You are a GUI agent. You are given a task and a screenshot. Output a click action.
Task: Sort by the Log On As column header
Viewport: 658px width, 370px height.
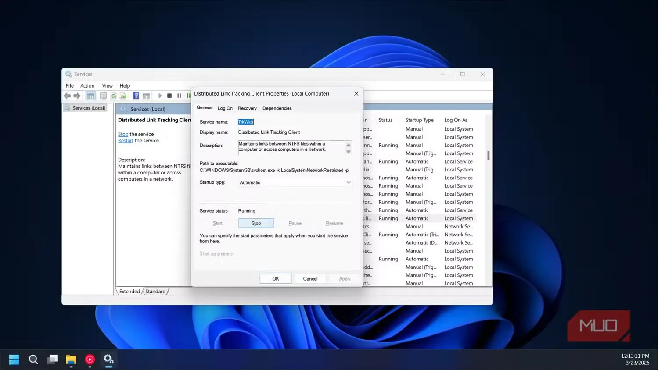456,120
